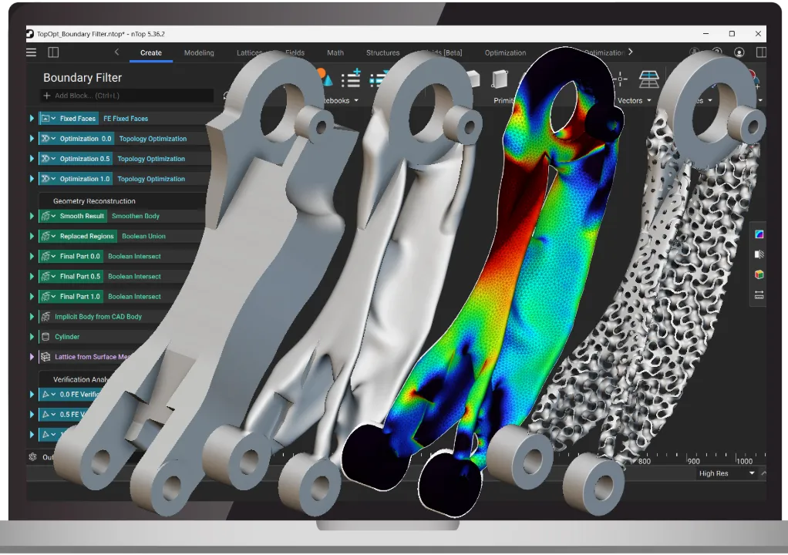Click the Add Block search field
The width and height of the screenshot is (788, 555).
[x=127, y=96]
